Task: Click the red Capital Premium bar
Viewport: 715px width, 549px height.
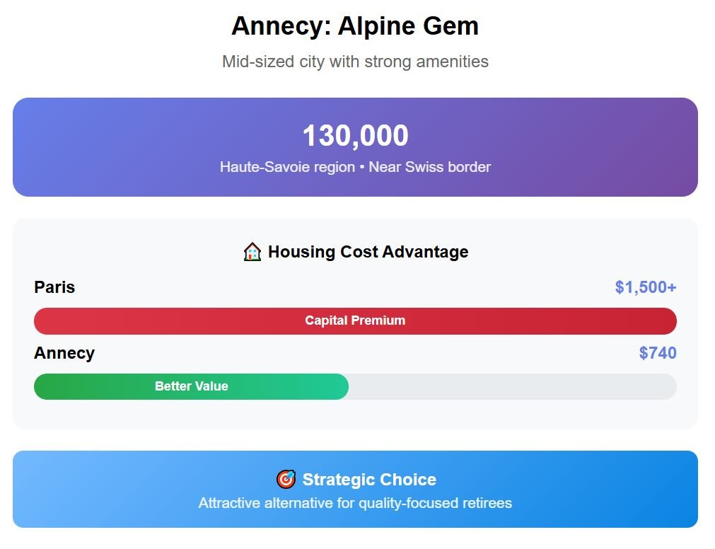Action: click(x=355, y=320)
